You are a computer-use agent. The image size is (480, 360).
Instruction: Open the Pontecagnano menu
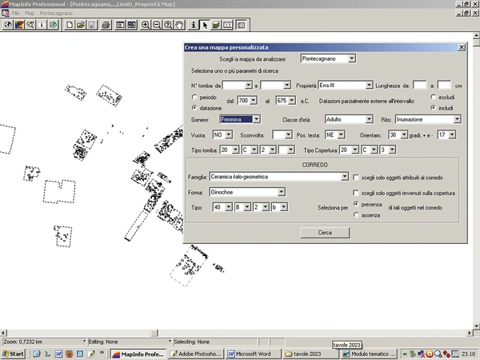tap(56, 14)
